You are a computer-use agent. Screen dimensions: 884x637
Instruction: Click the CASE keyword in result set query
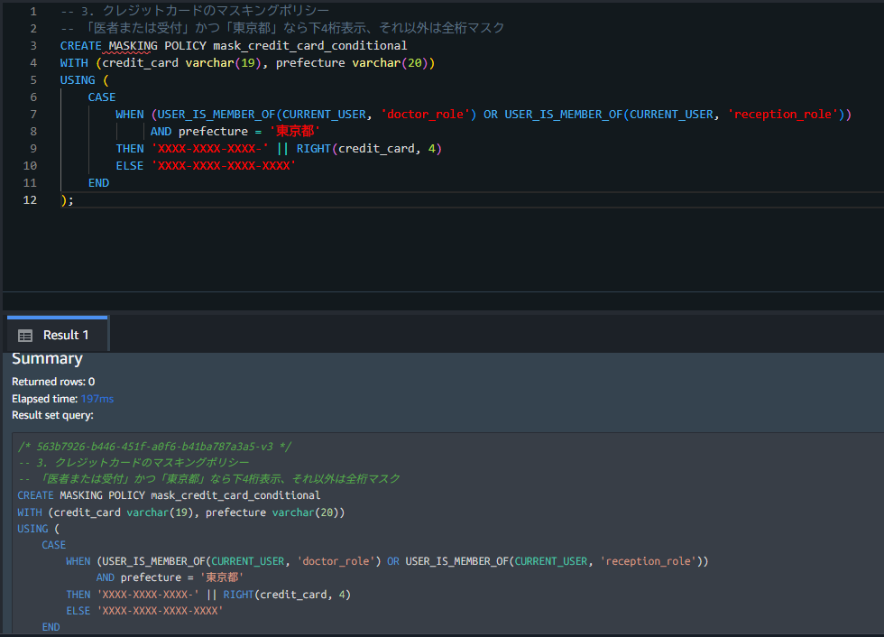(53, 545)
